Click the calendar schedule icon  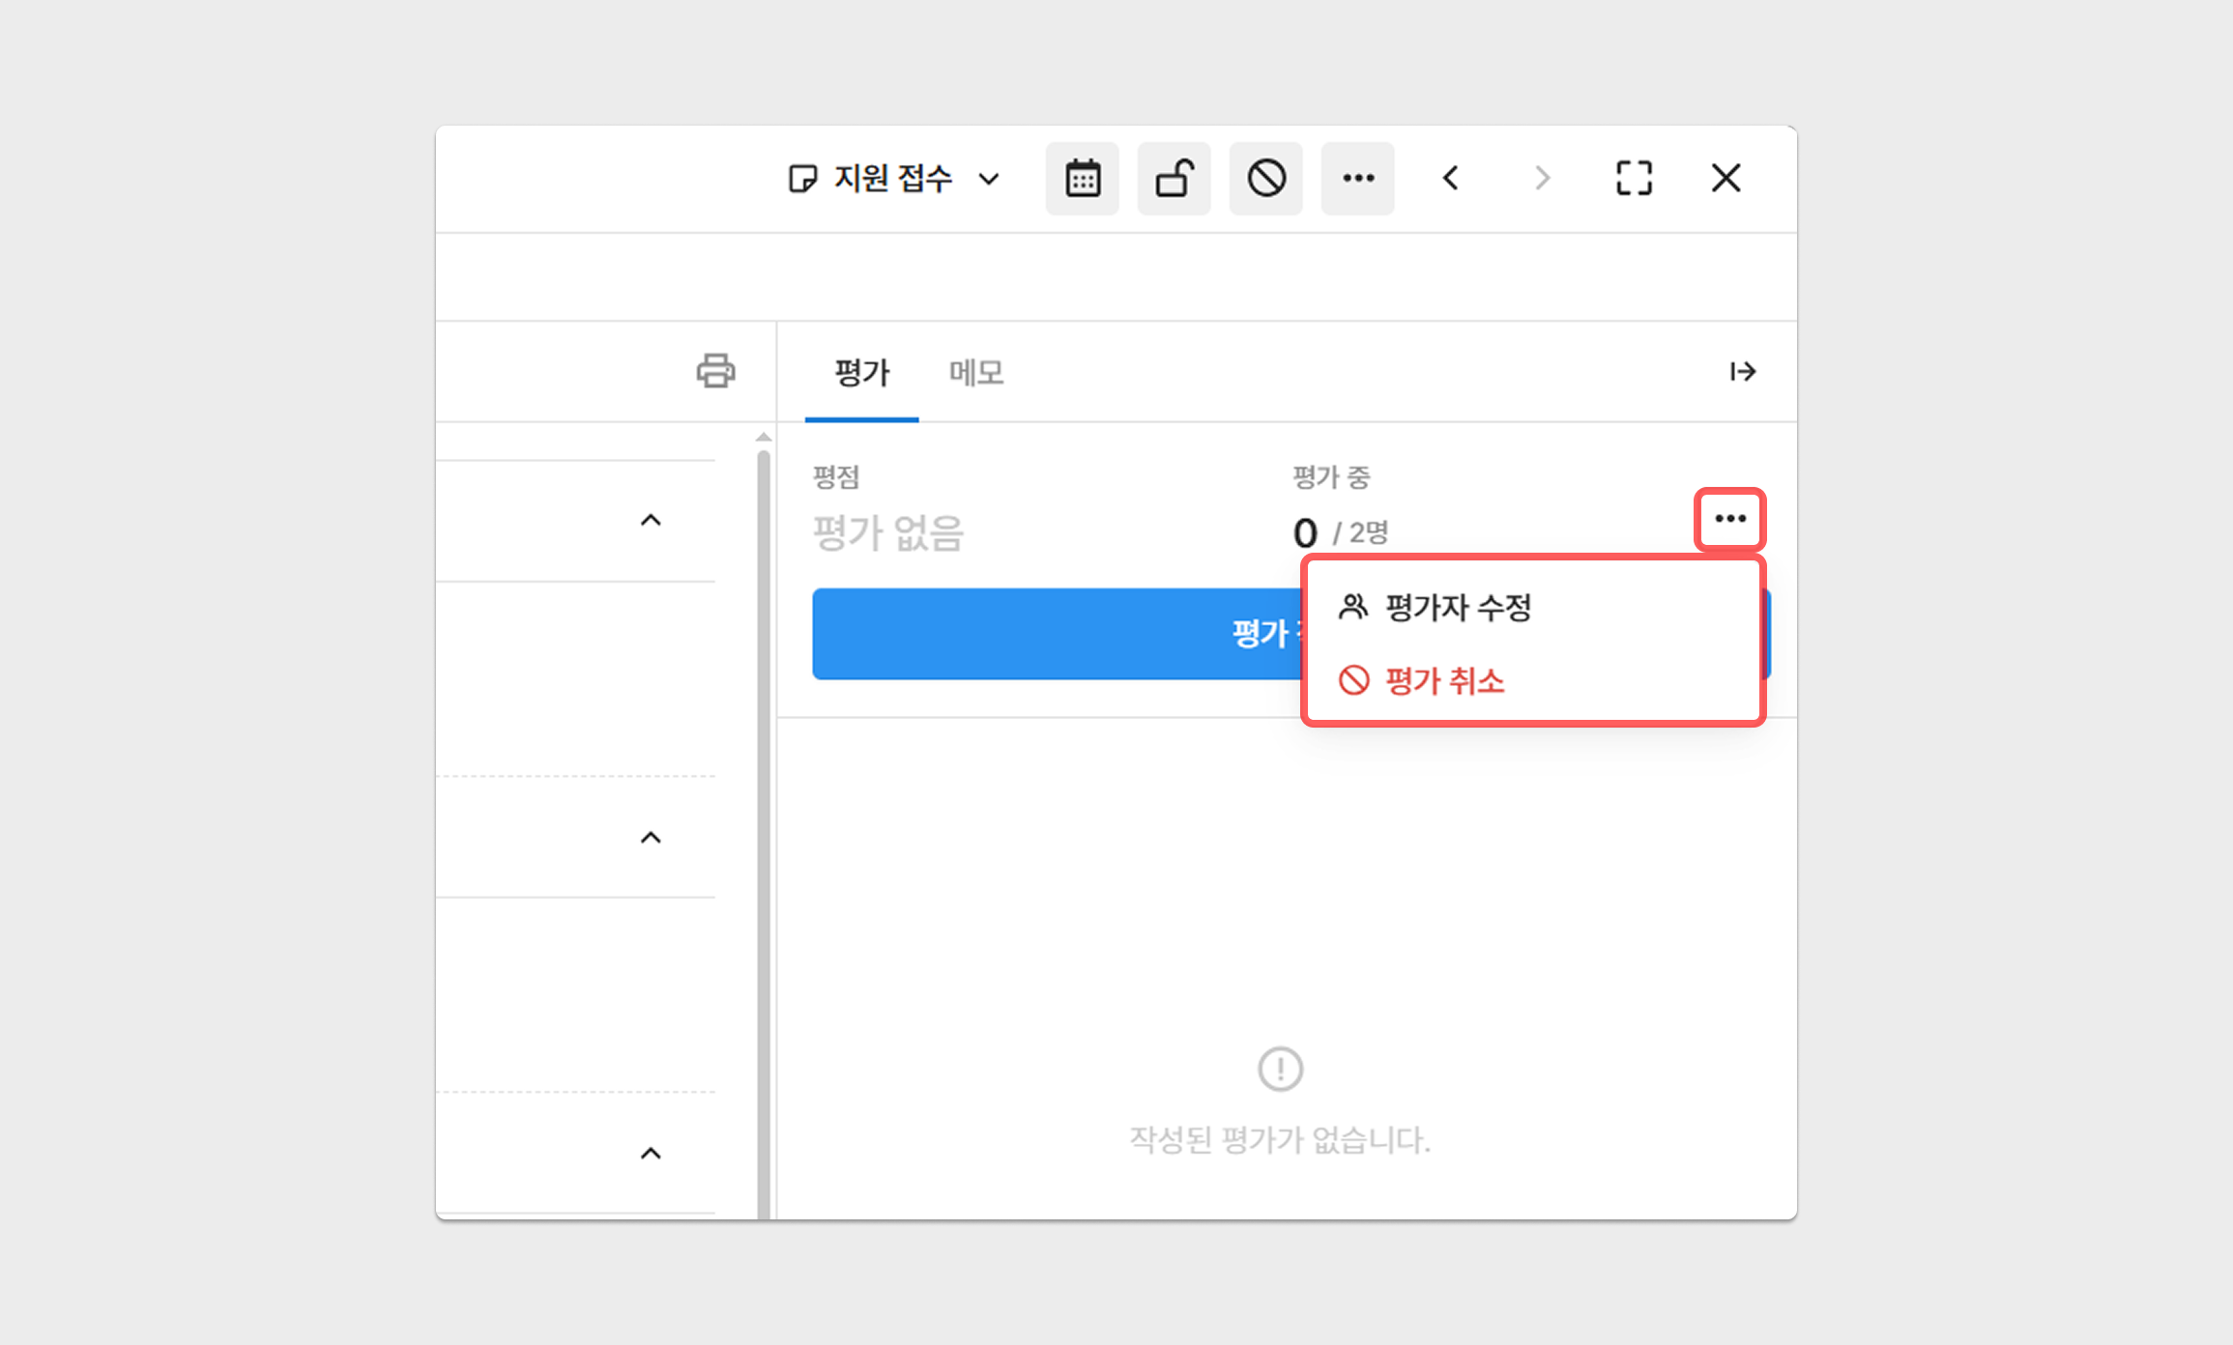(1082, 179)
